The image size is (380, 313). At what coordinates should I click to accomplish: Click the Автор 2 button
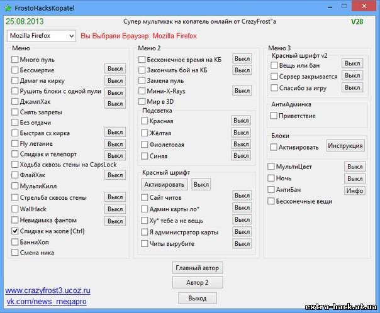pos(198,282)
